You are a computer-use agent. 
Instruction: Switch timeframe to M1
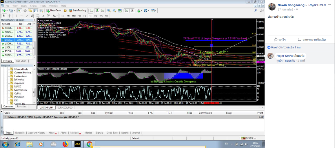tap(63, 16)
